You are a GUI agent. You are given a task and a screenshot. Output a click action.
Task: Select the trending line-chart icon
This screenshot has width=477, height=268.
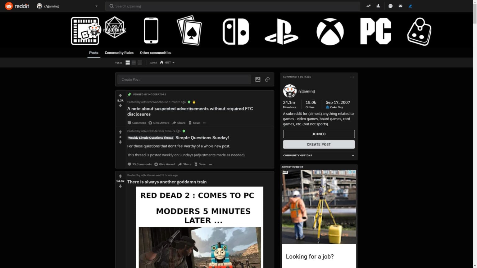368,6
